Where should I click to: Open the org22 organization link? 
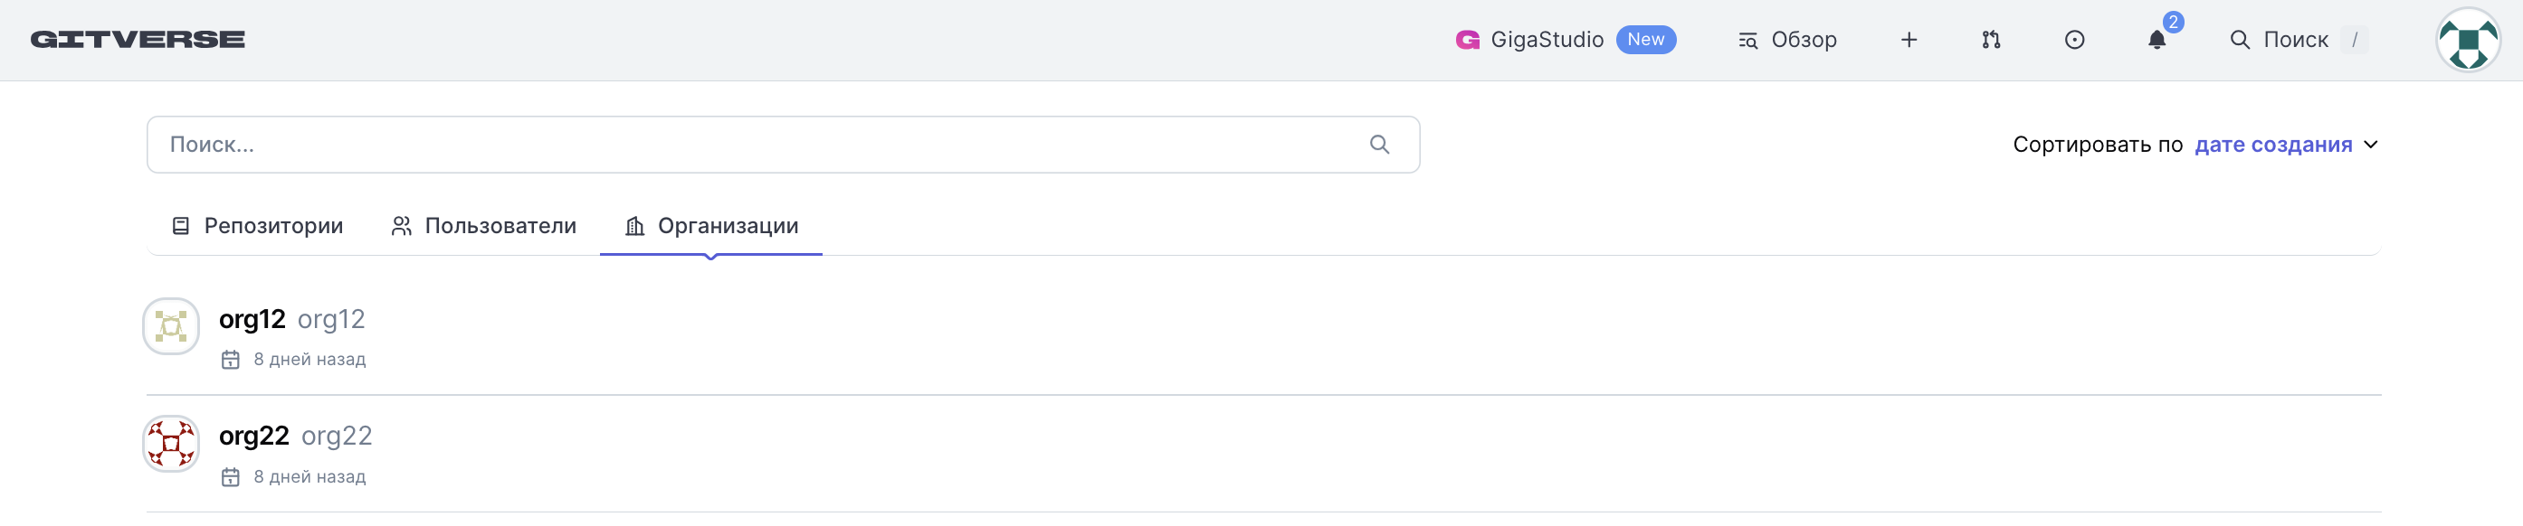point(253,436)
